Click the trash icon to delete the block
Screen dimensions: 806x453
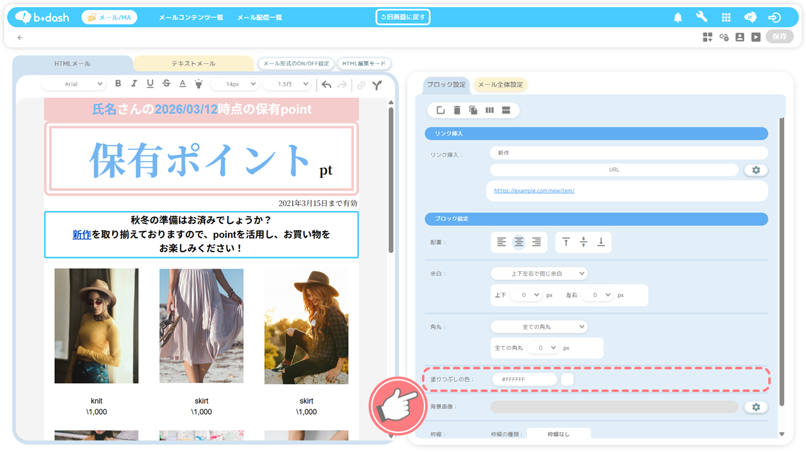coord(457,111)
